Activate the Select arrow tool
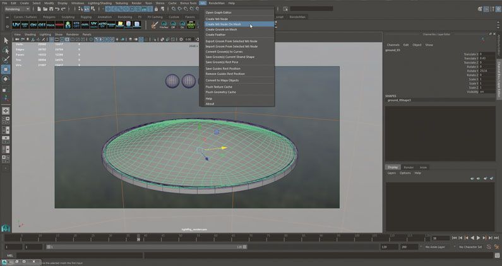 (6, 41)
